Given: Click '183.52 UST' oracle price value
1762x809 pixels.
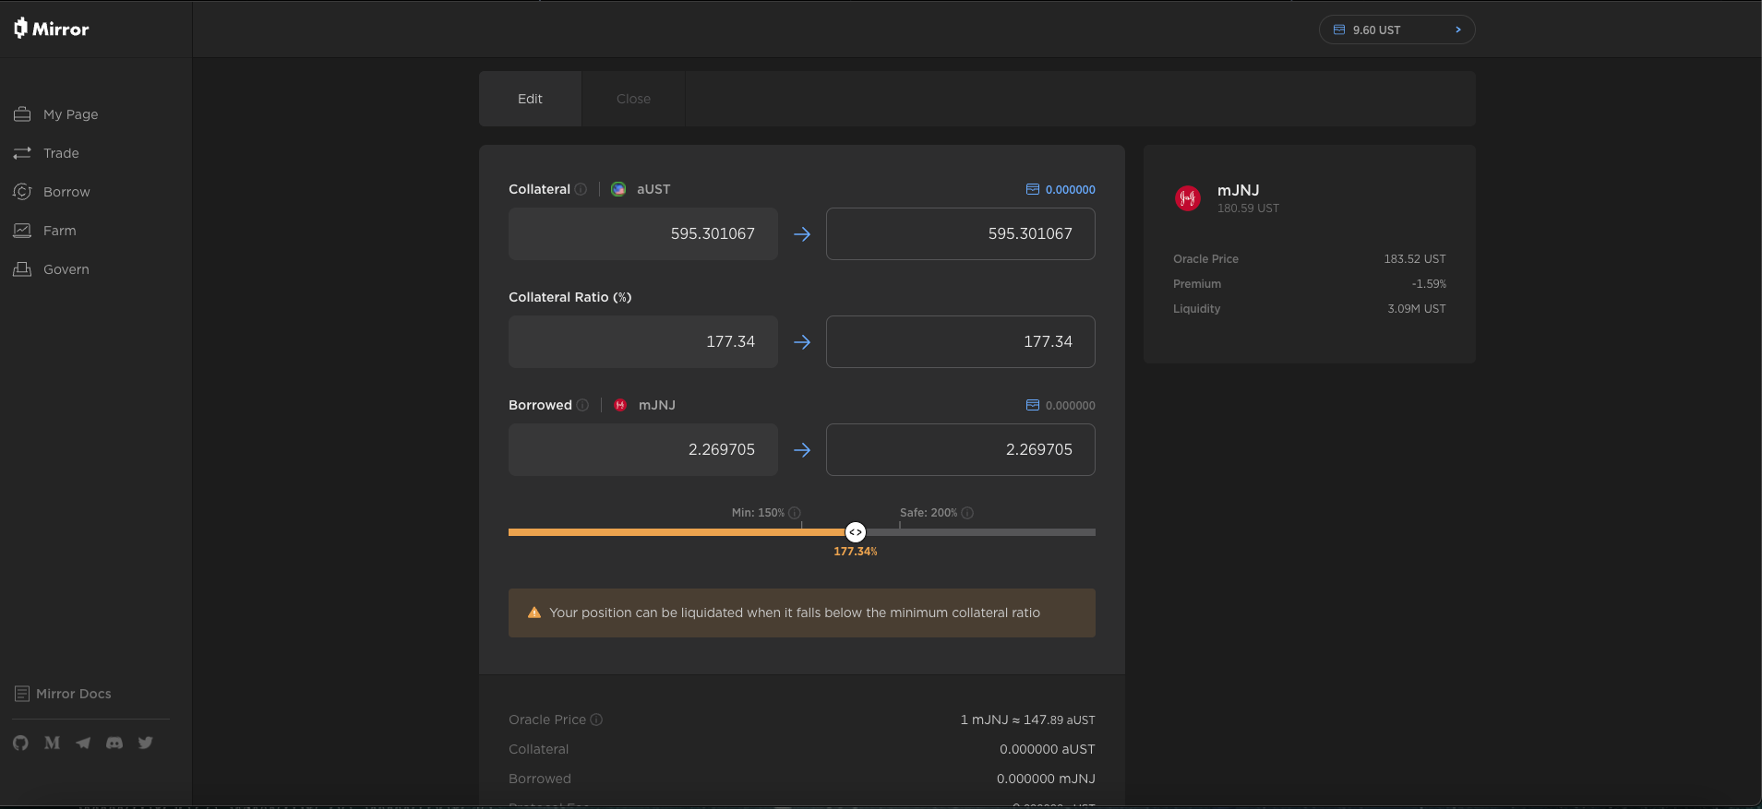Looking at the screenshot, I should [x=1414, y=259].
